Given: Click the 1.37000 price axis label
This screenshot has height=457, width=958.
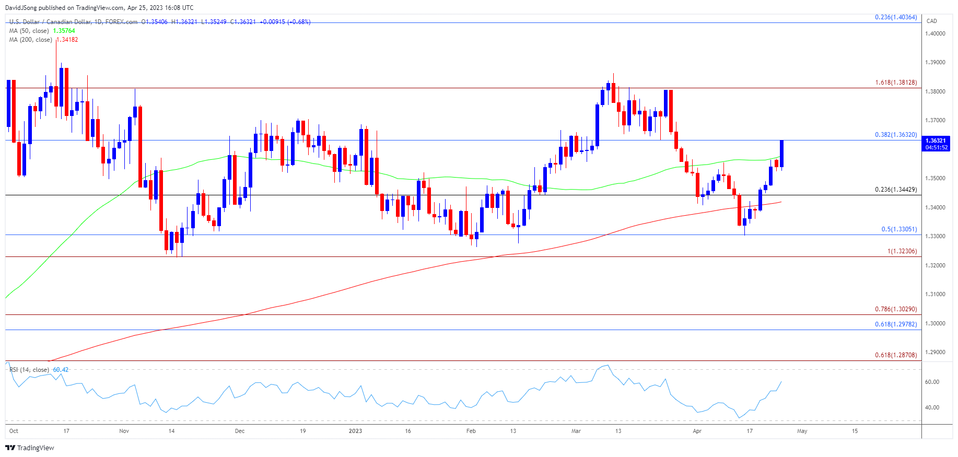Looking at the screenshot, I should tap(935, 120).
